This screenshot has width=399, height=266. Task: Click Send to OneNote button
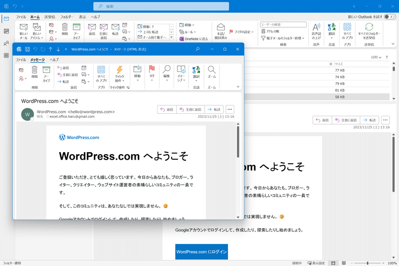point(194,39)
